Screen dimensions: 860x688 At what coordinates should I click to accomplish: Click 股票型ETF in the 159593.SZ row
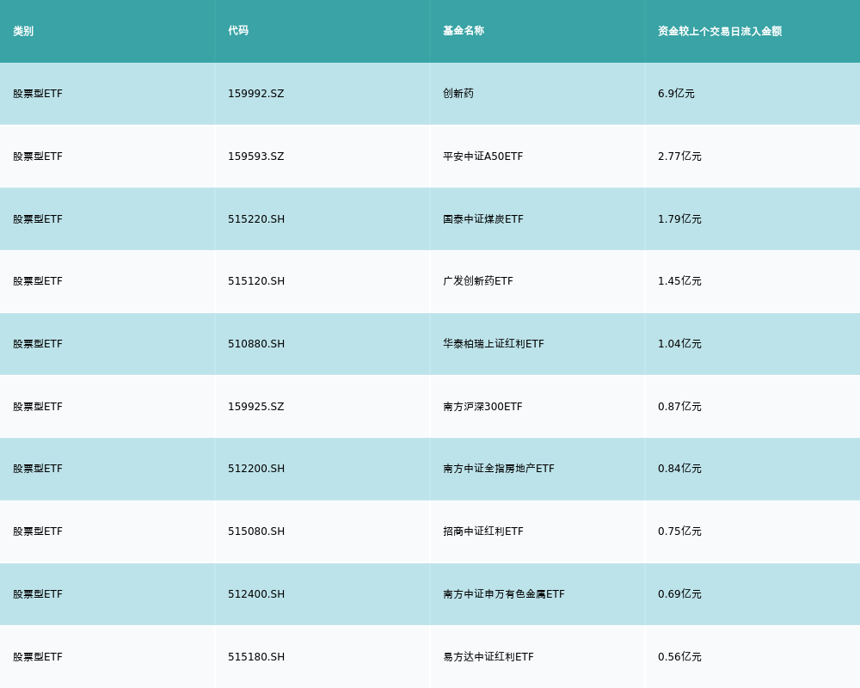click(38, 157)
